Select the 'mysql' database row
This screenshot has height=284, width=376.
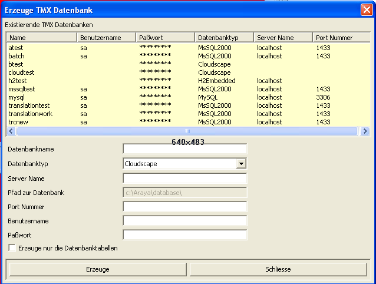18,97
